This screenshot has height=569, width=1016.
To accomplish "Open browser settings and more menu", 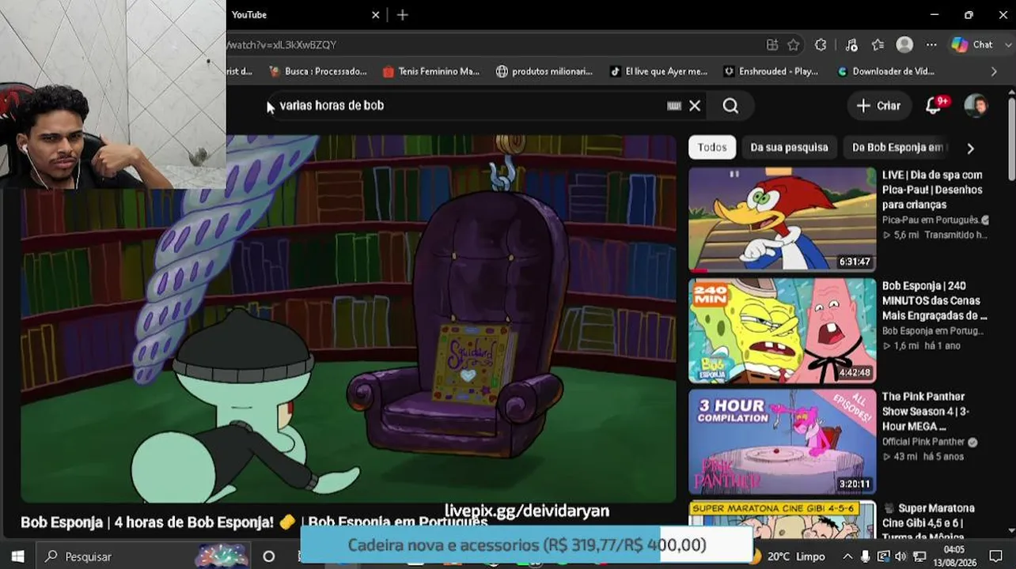I will click(931, 45).
